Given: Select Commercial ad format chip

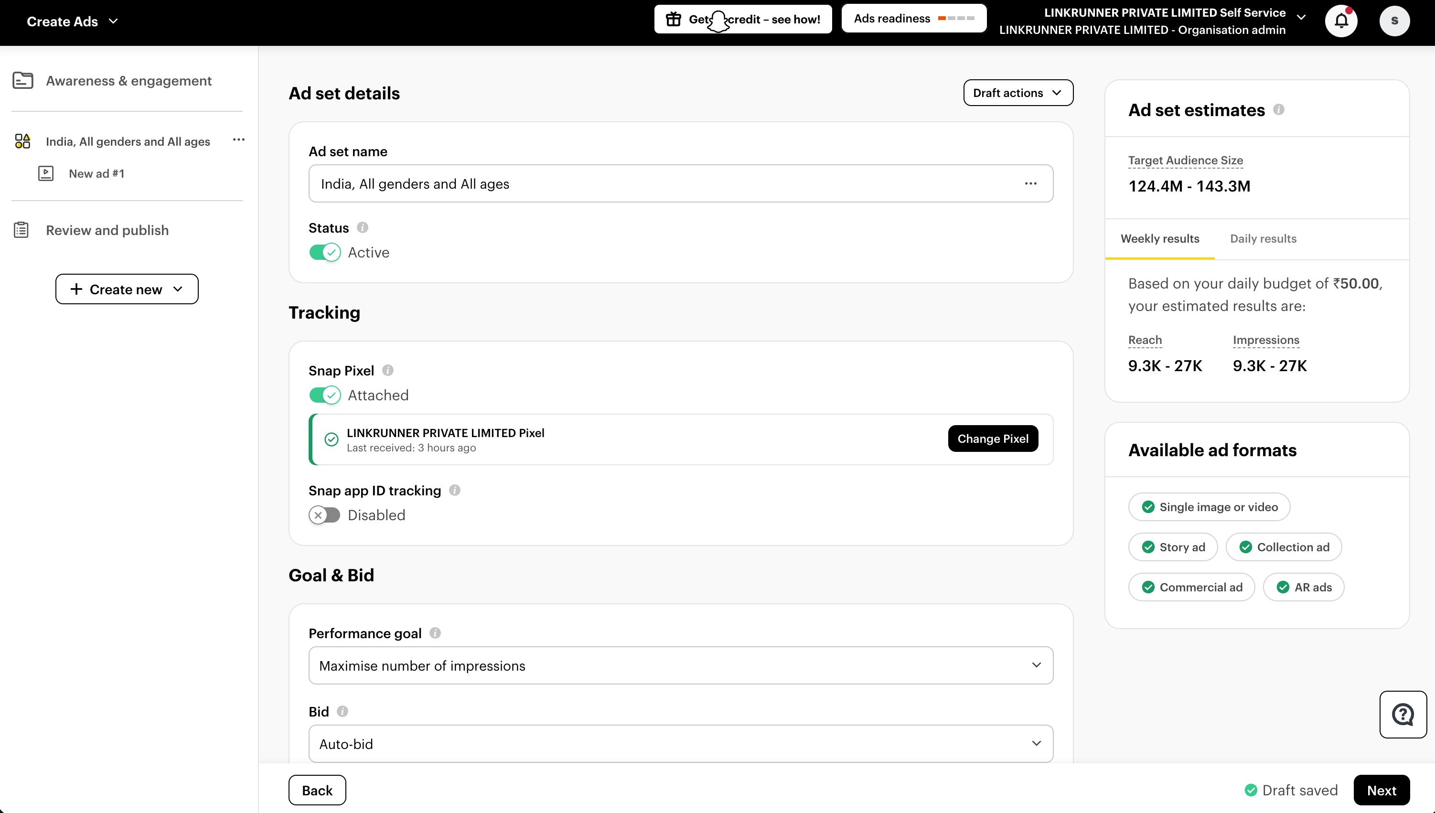Looking at the screenshot, I should pos(1191,587).
